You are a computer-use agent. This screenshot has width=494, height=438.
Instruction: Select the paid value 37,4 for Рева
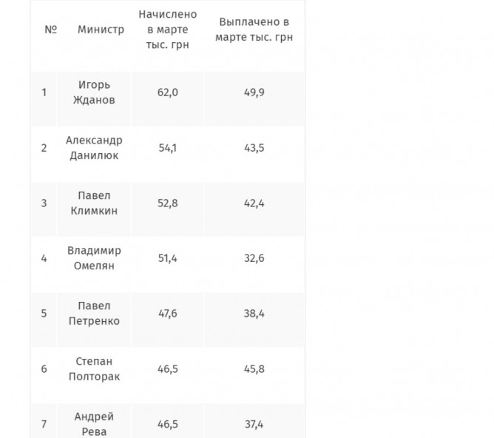pos(254,424)
